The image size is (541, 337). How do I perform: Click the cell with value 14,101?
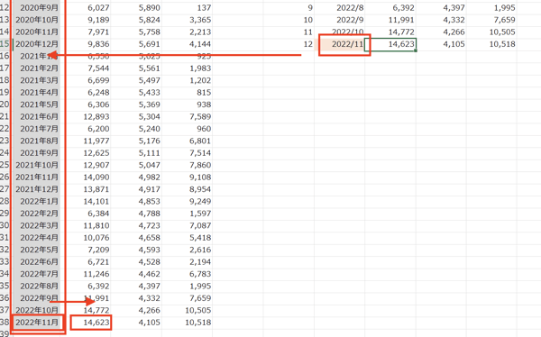pos(86,201)
